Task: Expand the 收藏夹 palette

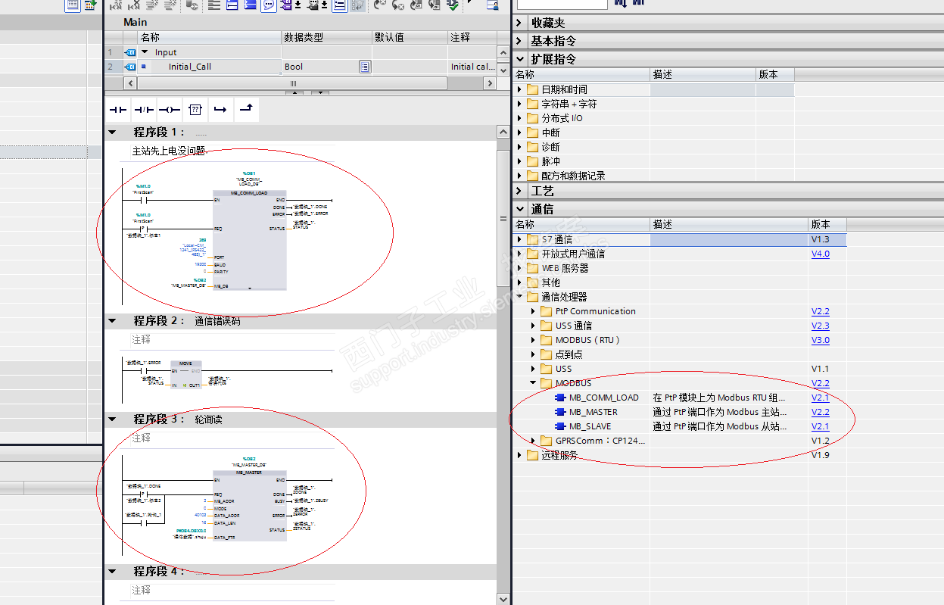Action: (519, 23)
